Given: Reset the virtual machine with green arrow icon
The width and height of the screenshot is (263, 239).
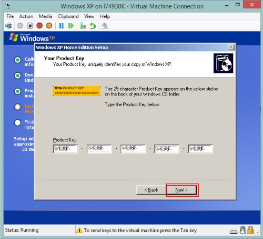Looking at the screenshot, I should click(x=71, y=26).
